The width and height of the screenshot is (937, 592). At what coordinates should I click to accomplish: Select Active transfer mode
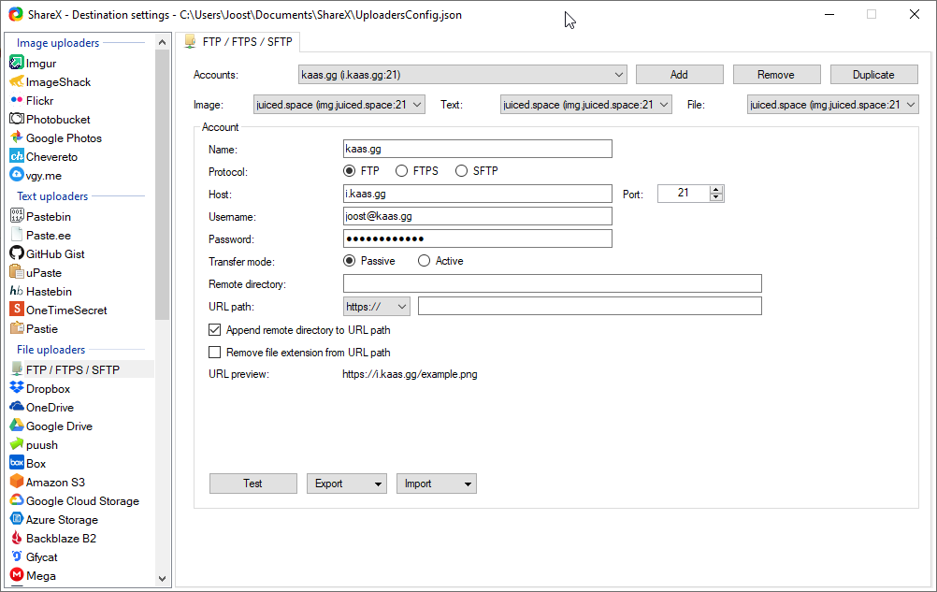pos(425,261)
